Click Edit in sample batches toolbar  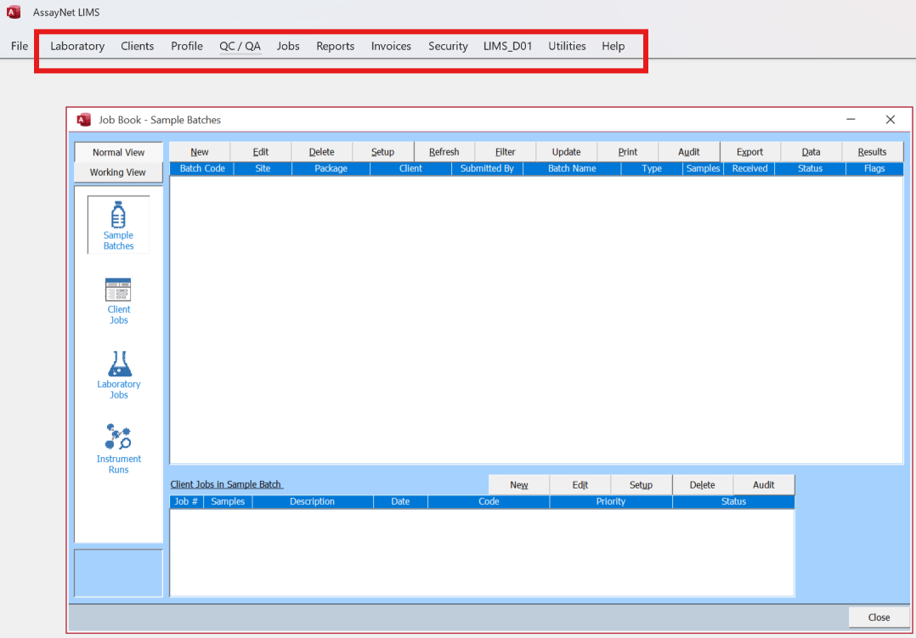261,152
